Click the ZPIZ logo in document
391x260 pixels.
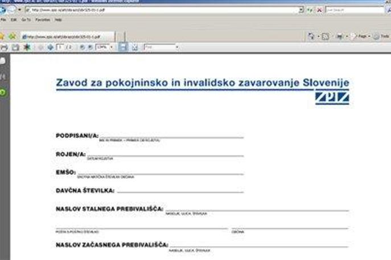[x=332, y=98]
